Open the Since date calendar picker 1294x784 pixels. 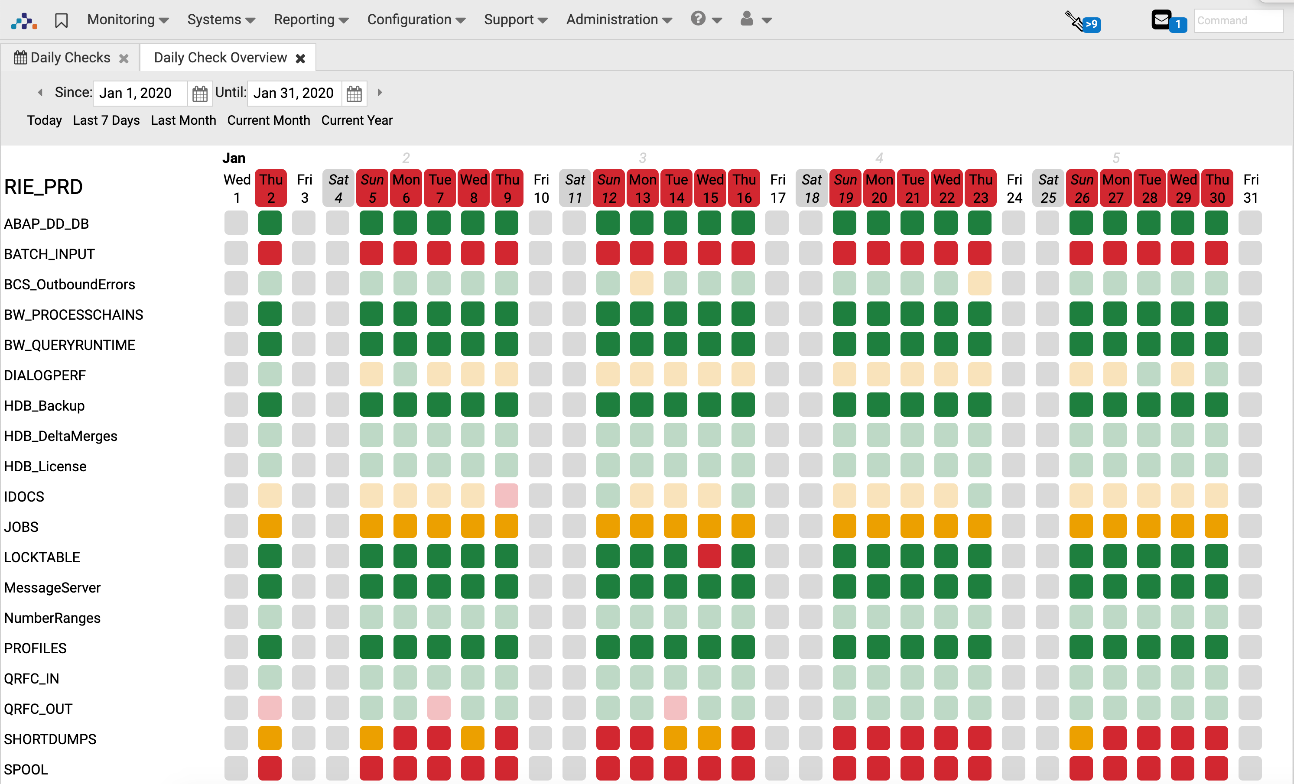(x=200, y=93)
